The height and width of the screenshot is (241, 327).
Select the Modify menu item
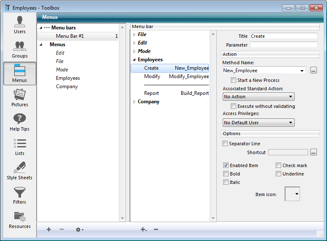click(x=152, y=76)
